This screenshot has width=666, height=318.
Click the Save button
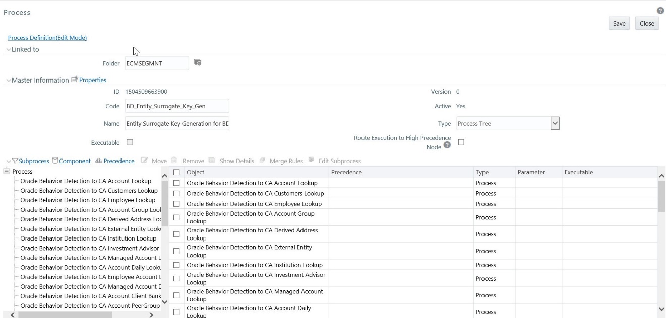point(619,23)
